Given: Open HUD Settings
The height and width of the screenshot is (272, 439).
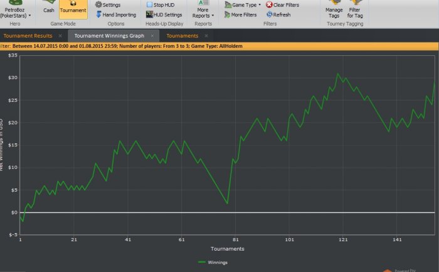Looking at the screenshot, I should click(164, 14).
